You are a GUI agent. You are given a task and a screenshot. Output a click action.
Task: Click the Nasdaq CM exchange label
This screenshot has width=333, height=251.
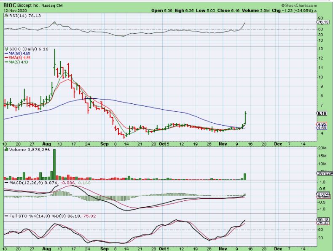52,5
